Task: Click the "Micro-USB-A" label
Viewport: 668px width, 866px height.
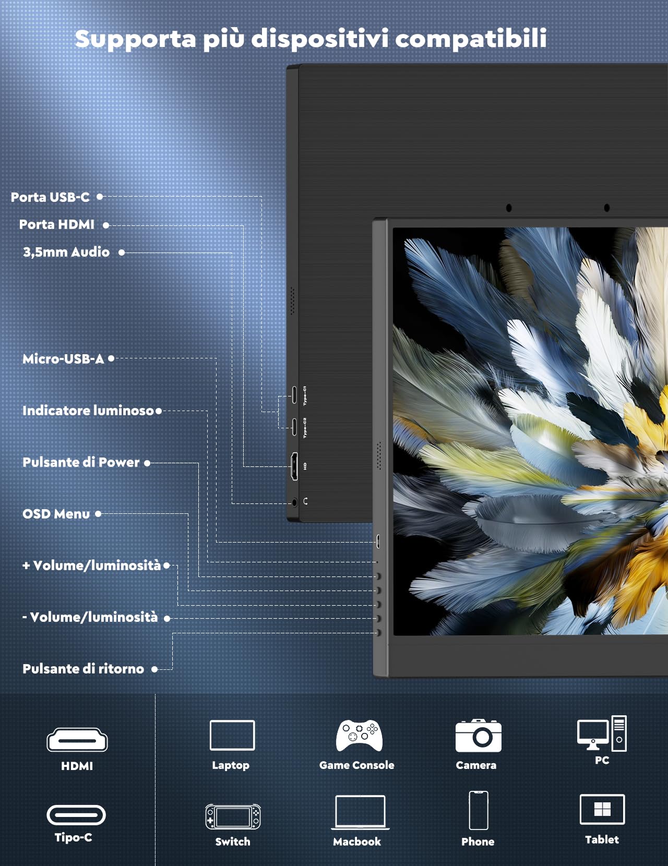Action: (x=63, y=359)
